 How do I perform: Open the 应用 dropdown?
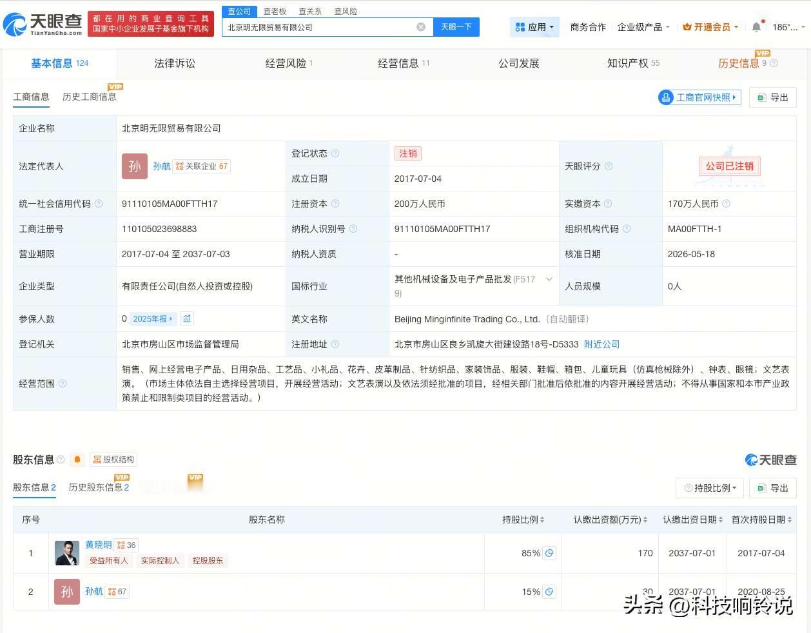click(x=534, y=27)
